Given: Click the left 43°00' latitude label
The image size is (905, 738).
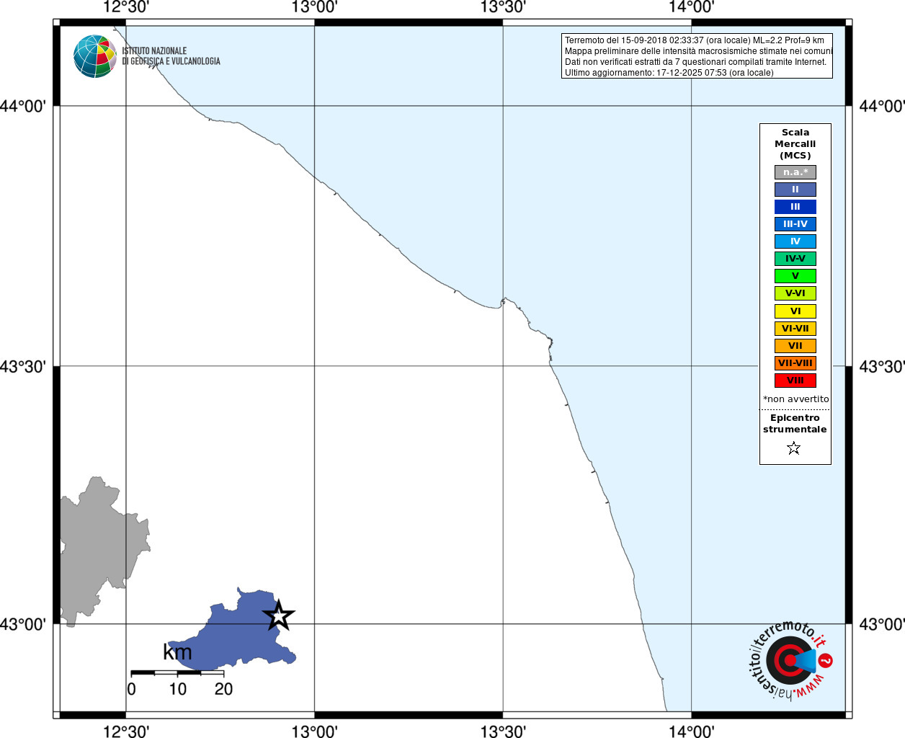Looking at the screenshot, I should click(23, 624).
